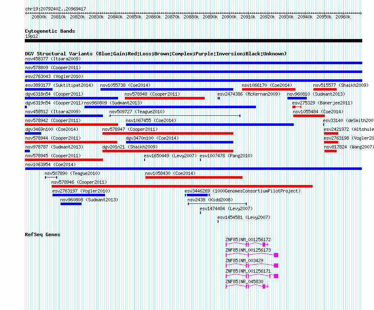Select the nsv509727 (Teague2010) thin line variant
The height and width of the screenshot is (310, 374).
pos(175,116)
